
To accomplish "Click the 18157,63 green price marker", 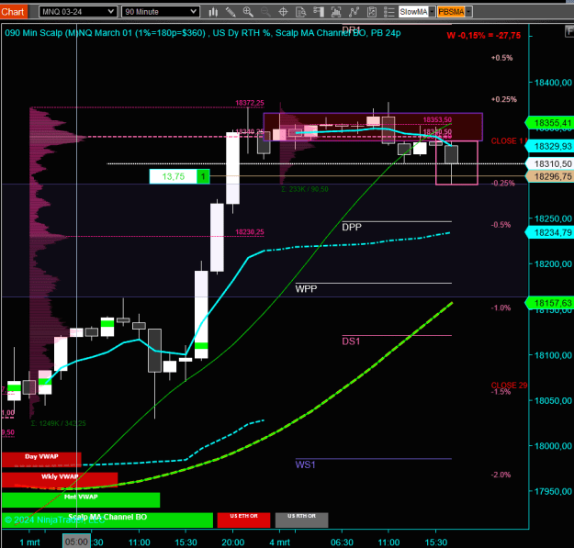I will [549, 303].
